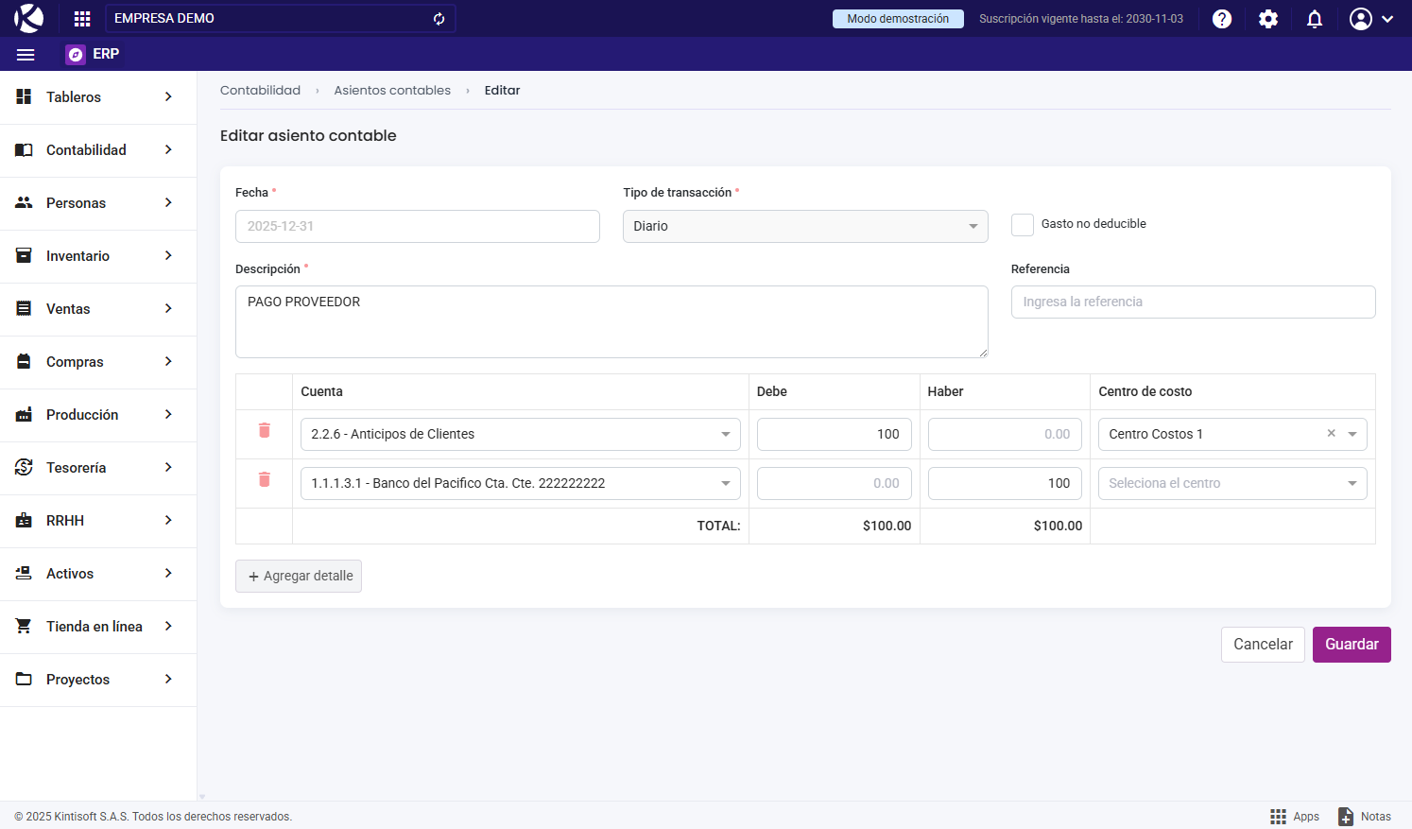Screen dimensions: 1412x829
Task: Open the Tipo de transacción dropdown
Action: pos(804,227)
